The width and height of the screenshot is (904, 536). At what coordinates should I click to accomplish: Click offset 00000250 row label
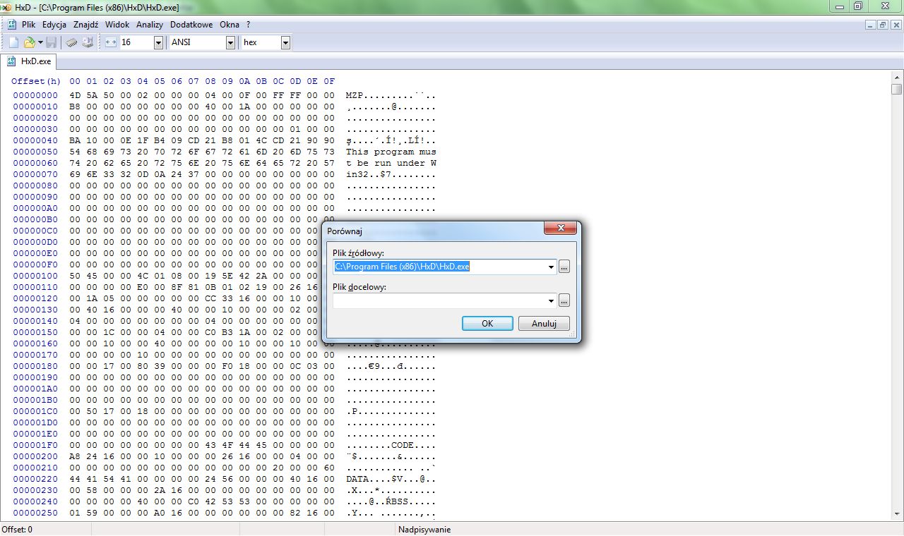coord(35,513)
